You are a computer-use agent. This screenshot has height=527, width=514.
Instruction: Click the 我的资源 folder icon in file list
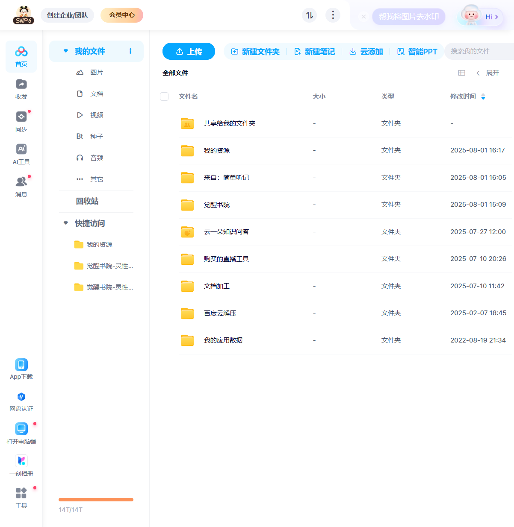187,150
